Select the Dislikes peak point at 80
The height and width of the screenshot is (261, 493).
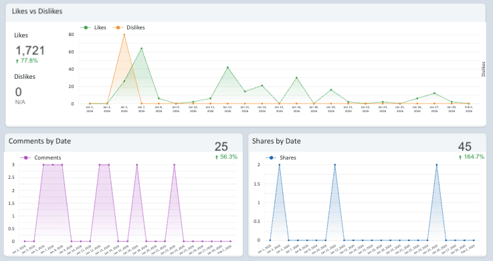tap(124, 35)
